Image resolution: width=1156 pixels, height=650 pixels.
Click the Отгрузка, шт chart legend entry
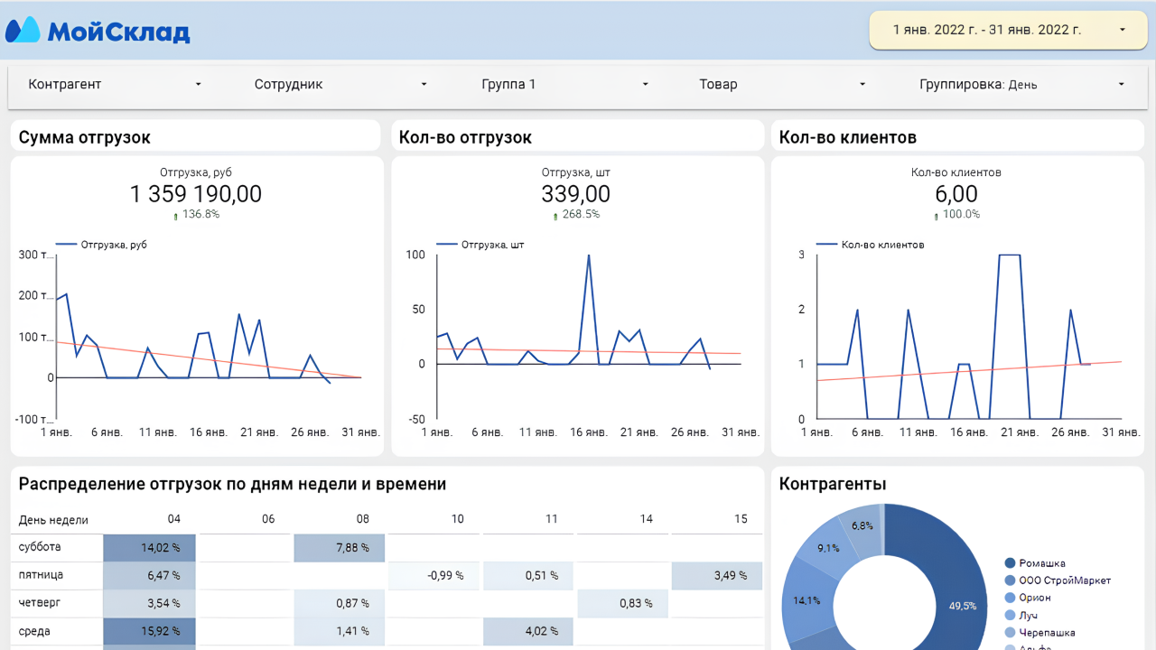point(480,245)
